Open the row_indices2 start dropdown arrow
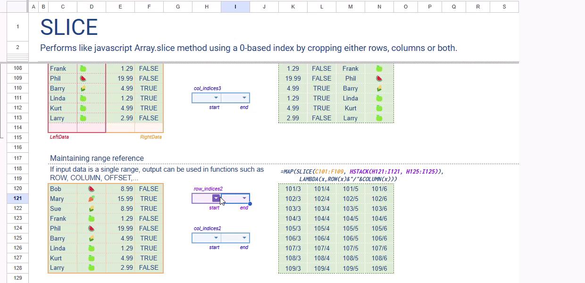The height and width of the screenshot is (283, 585). tap(216, 199)
